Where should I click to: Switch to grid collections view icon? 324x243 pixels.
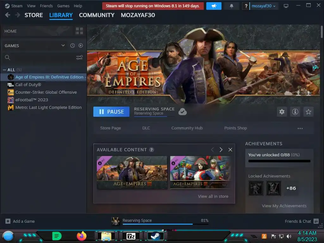[x=79, y=31]
